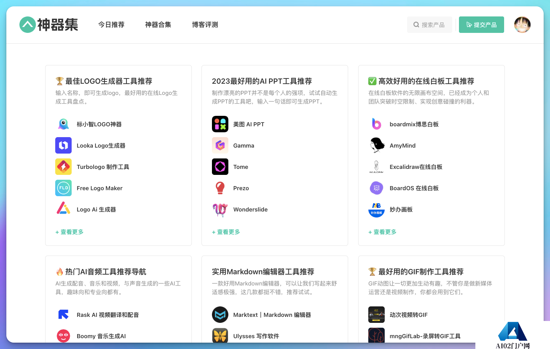Click the Wonderslide icon

(220, 209)
